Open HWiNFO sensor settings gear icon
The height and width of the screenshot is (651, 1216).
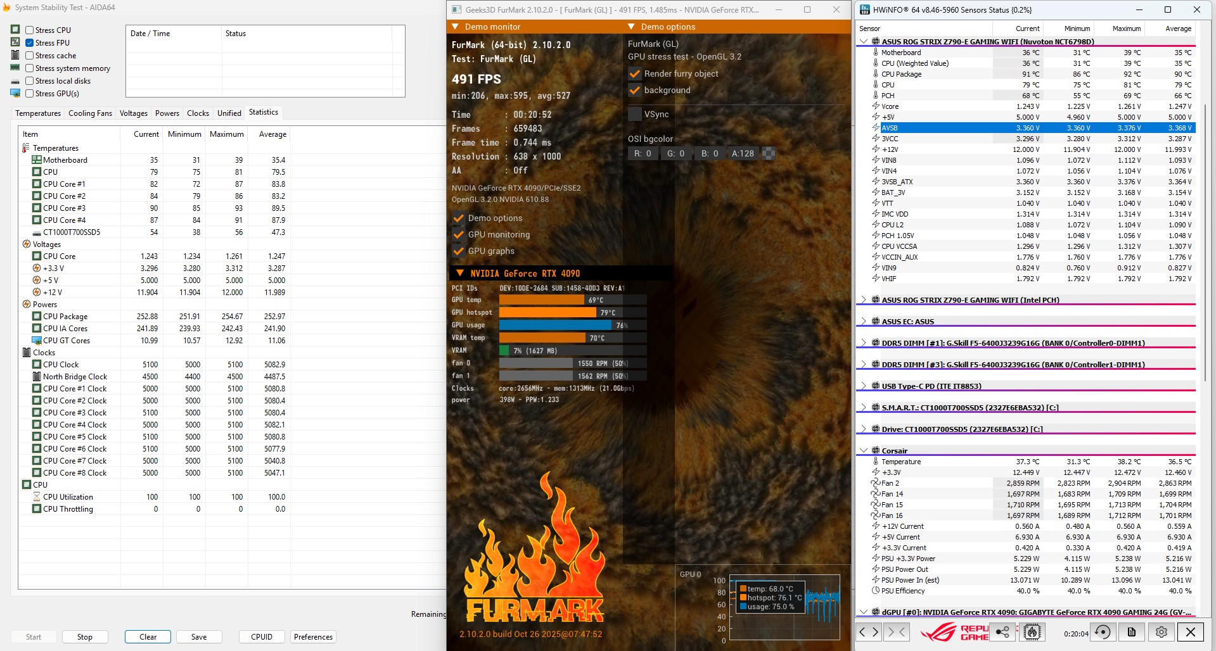1161,631
